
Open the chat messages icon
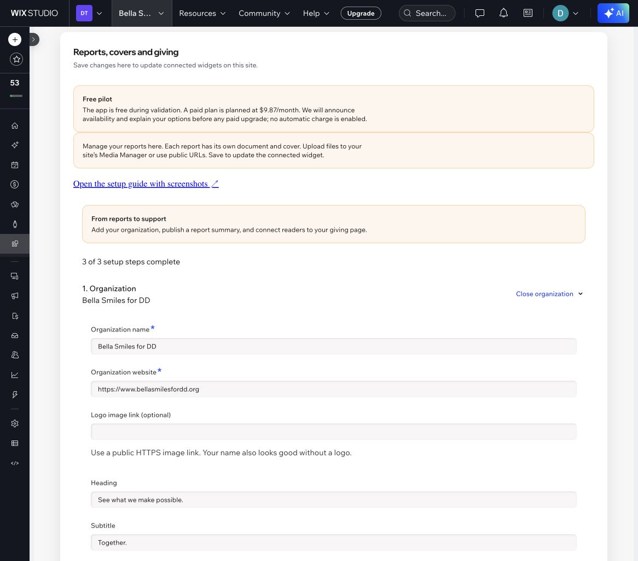(x=480, y=13)
